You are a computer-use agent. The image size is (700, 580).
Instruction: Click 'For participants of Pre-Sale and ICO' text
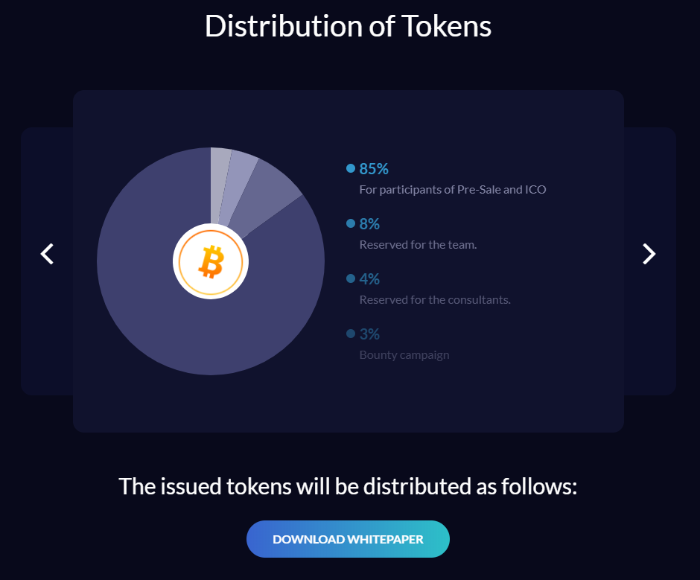point(453,190)
